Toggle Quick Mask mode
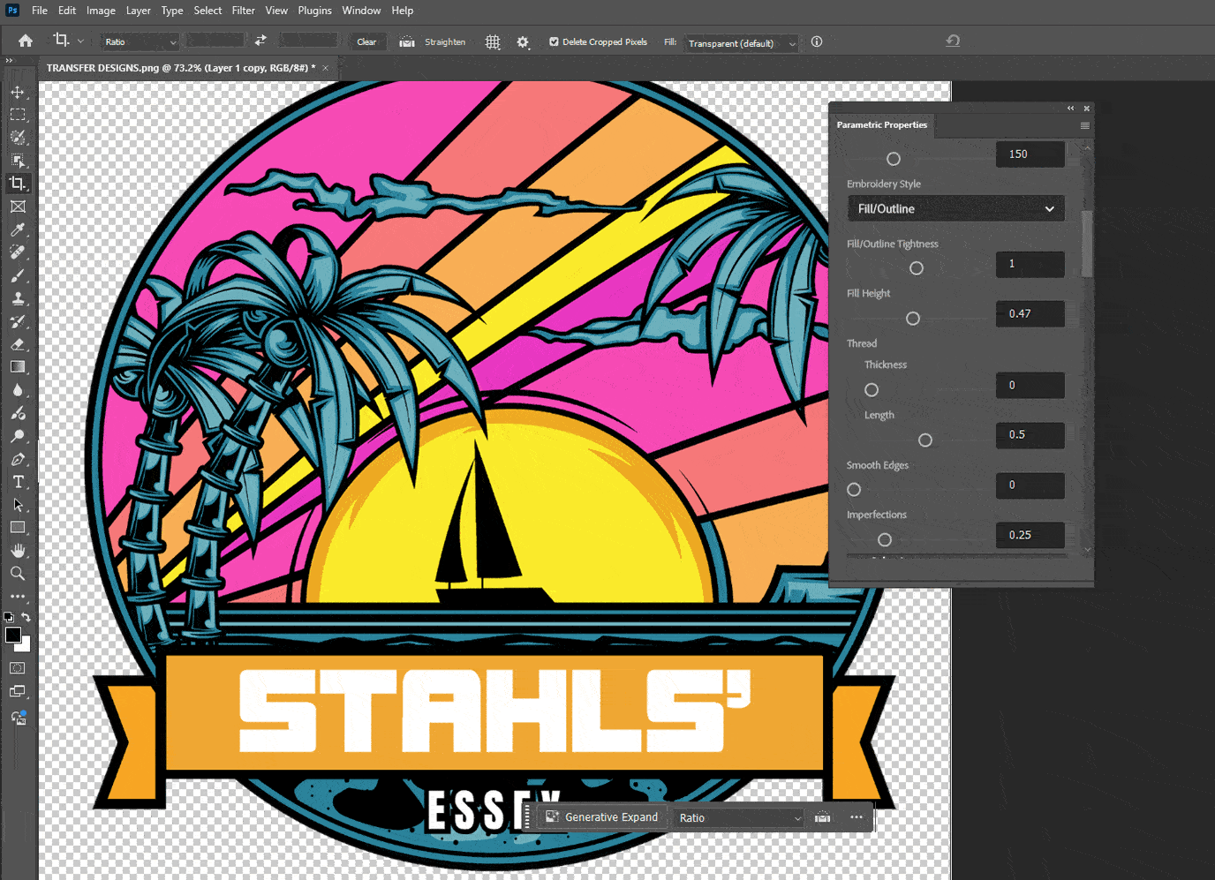Screen dimensions: 1215x880 pyautogui.click(x=18, y=668)
